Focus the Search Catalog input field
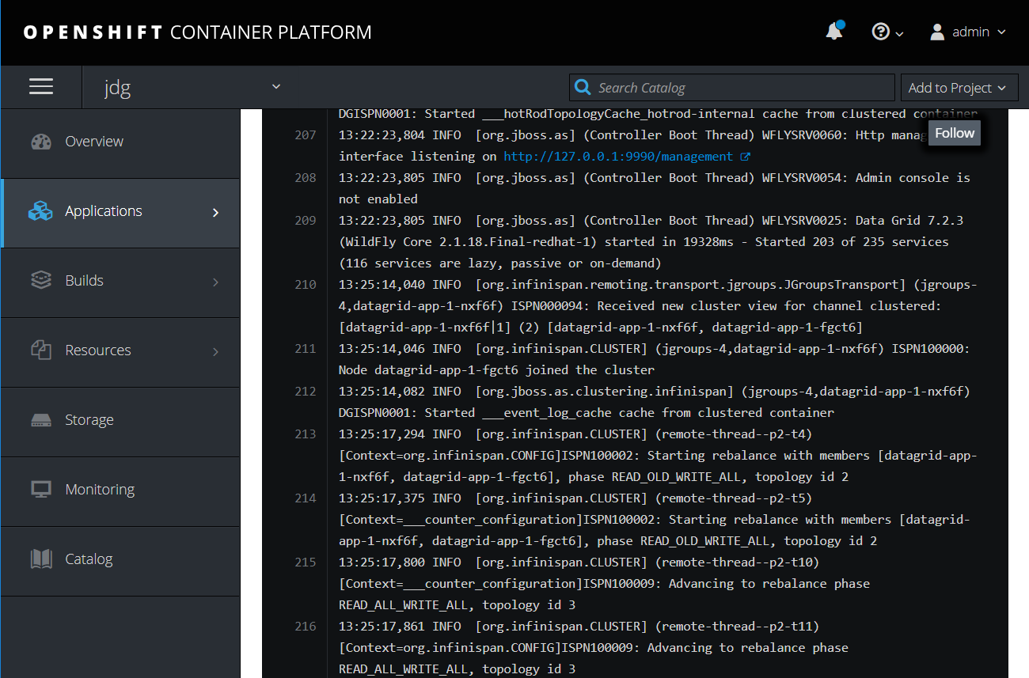This screenshot has height=678, width=1029. (x=732, y=88)
